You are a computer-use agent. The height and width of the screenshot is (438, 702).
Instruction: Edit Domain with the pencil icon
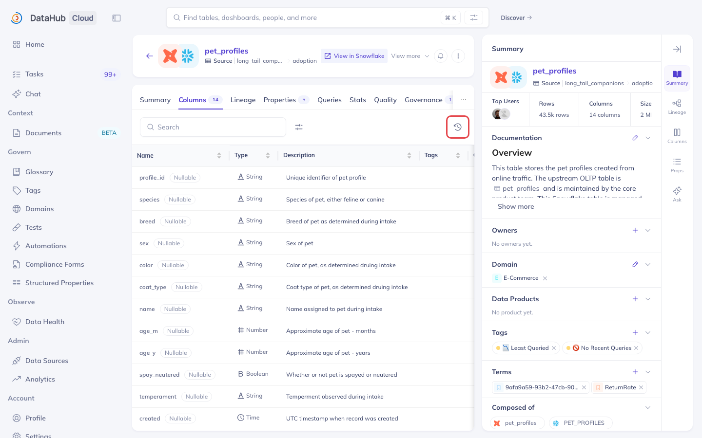(x=635, y=264)
